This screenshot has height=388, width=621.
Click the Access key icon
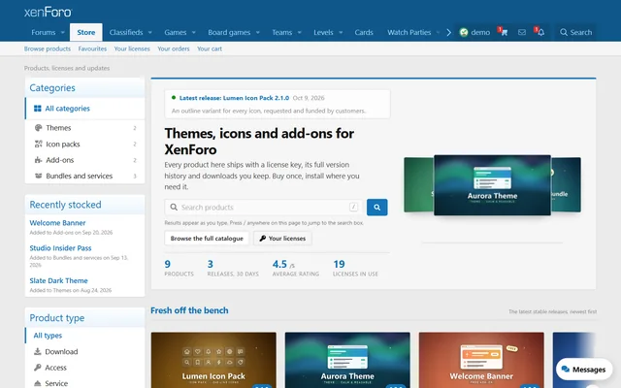click(x=38, y=368)
